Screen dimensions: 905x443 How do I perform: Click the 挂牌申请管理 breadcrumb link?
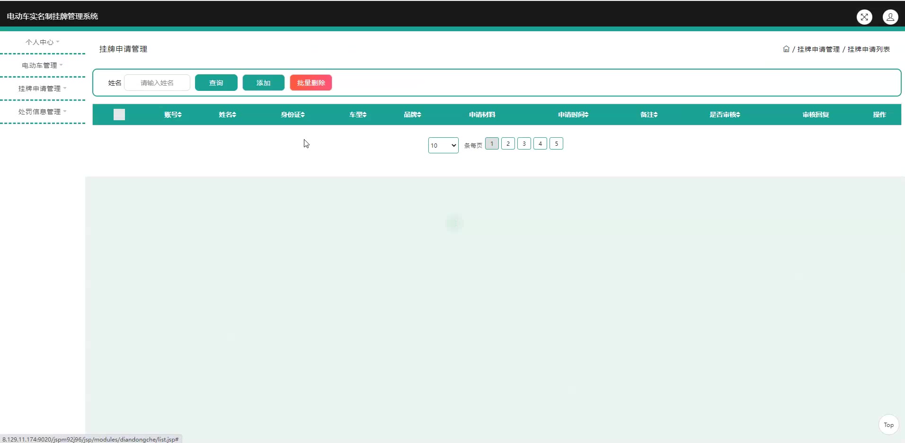point(818,49)
